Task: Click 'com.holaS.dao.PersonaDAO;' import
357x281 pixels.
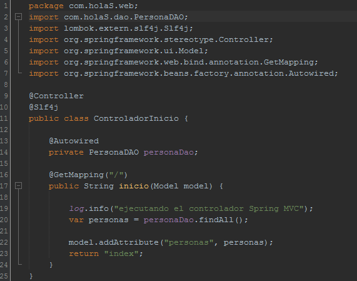Action: [126, 17]
